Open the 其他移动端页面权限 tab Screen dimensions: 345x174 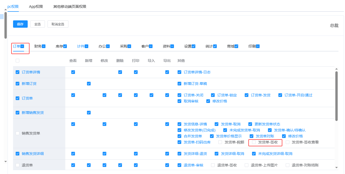(69, 7)
